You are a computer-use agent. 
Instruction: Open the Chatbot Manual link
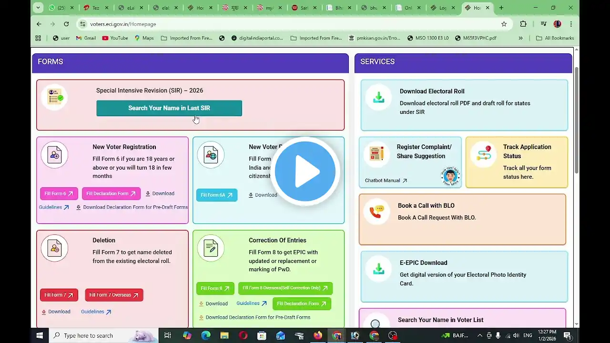pyautogui.click(x=386, y=181)
